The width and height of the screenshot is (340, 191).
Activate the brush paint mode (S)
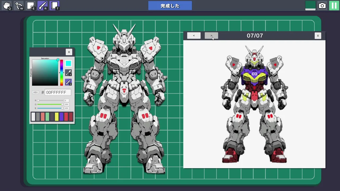coord(68,82)
